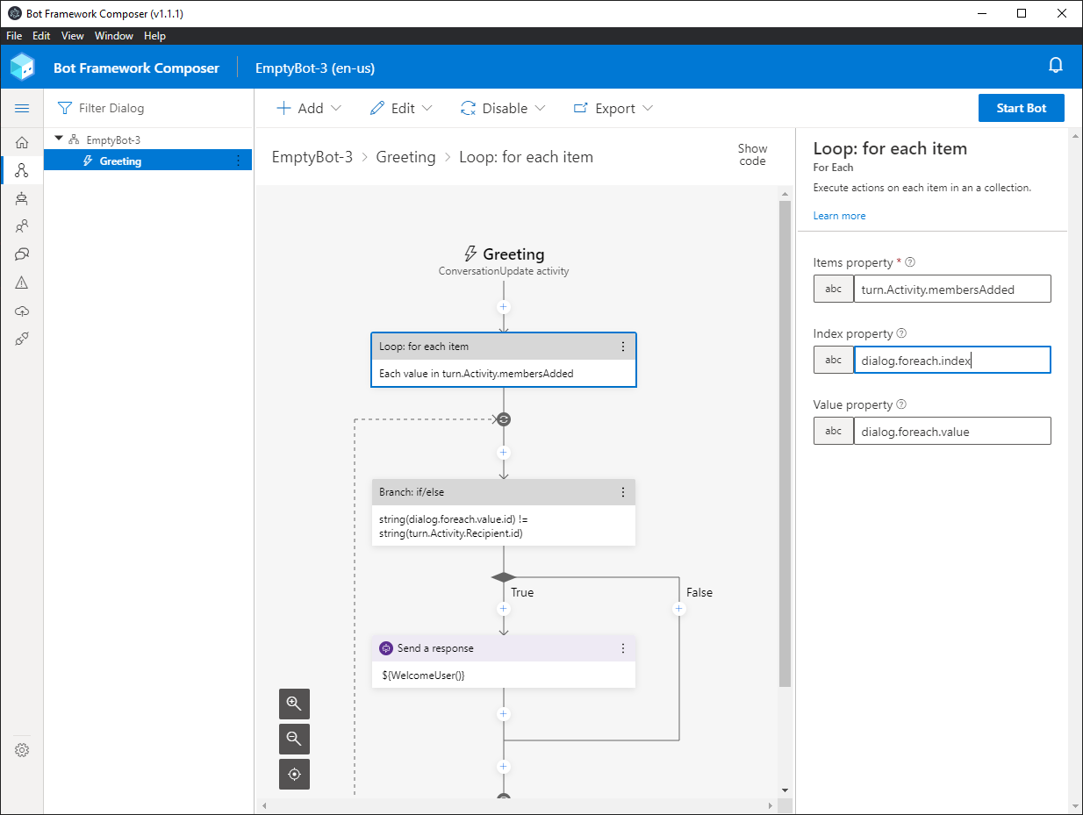This screenshot has height=815, width=1083.
Task: Open Greeting trigger more options
Action: coord(238,161)
